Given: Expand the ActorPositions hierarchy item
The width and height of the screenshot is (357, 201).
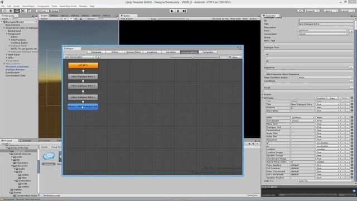Looking at the screenshot, I should (x=9, y=40).
